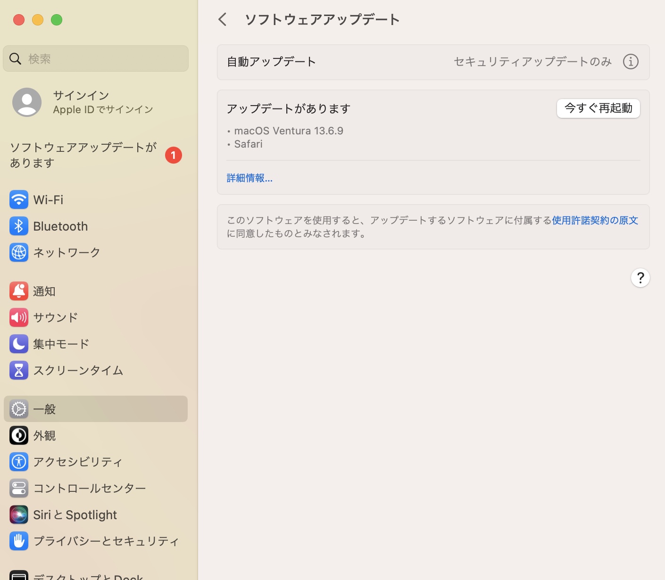Click the yellow minimize window button
This screenshot has height=580, width=665.
pos(38,20)
